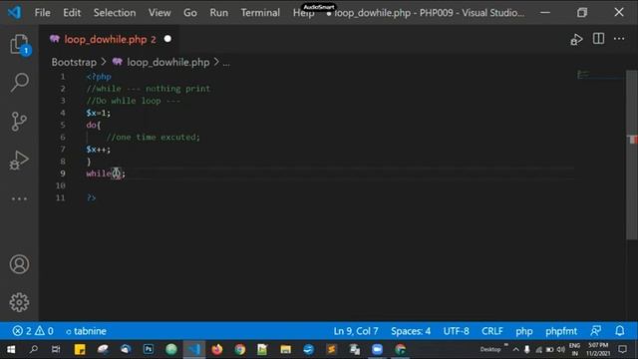Open the Explorer view in activity bar
638x359 pixels.
(19, 44)
